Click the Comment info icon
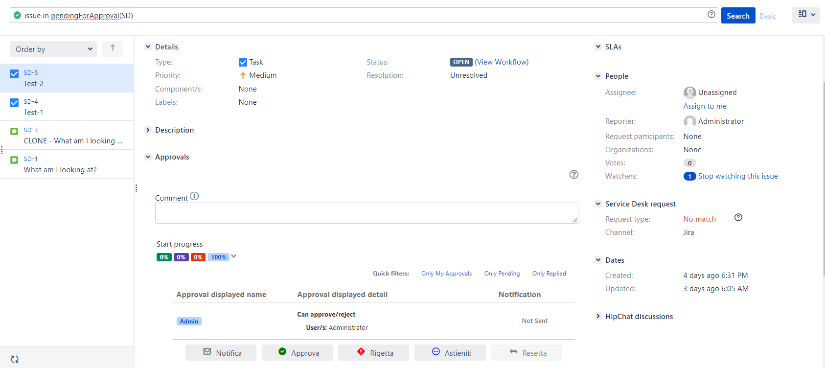 pos(194,196)
